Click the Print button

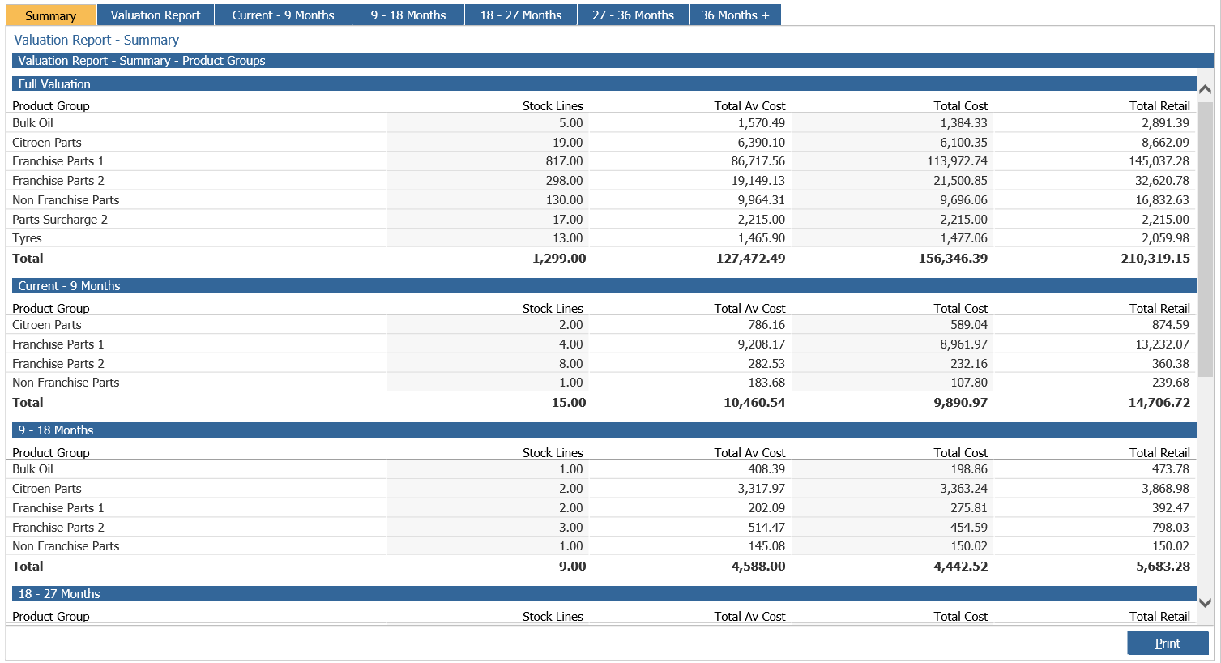coord(1168,643)
